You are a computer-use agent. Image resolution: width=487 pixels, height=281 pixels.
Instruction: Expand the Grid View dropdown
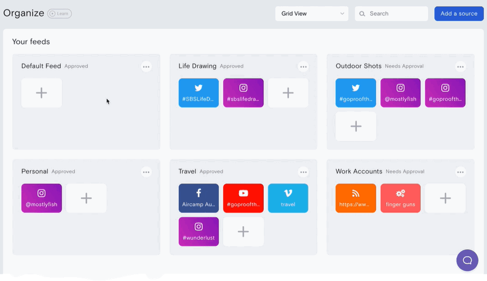tap(312, 14)
